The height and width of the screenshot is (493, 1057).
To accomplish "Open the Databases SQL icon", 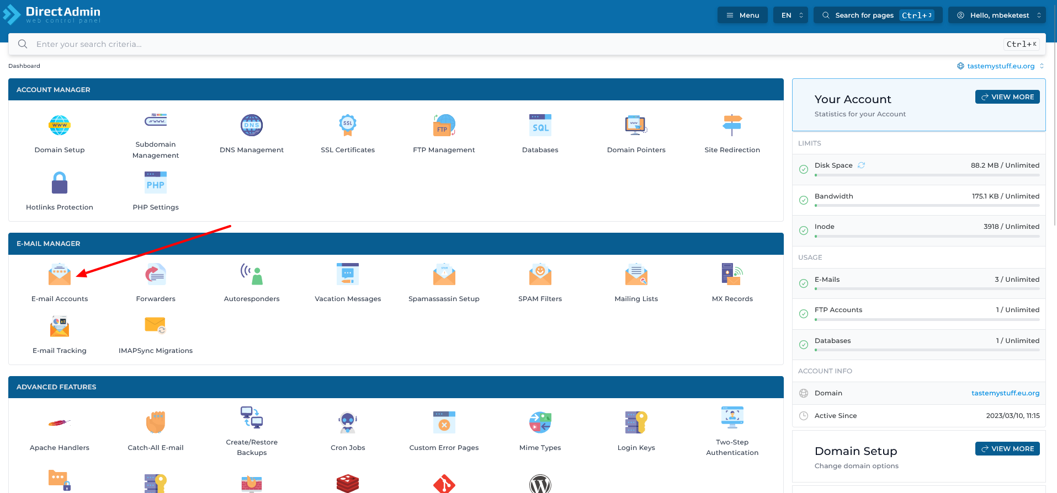I will coord(540,126).
